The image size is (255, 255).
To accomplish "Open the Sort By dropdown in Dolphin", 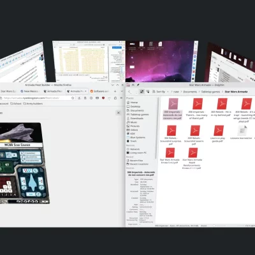I will [161, 92].
